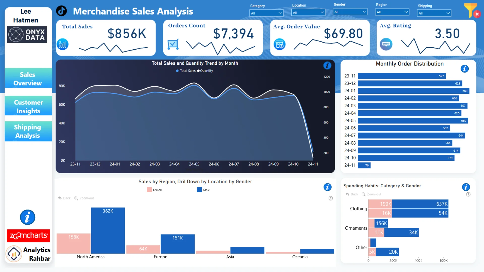Open the Category filter dropdown

click(x=266, y=13)
